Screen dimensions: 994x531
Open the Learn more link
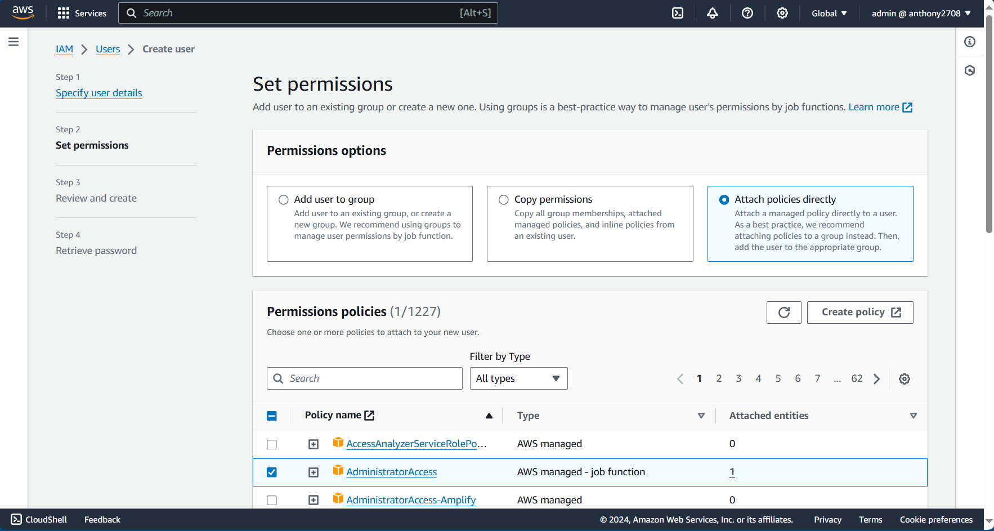coord(880,107)
